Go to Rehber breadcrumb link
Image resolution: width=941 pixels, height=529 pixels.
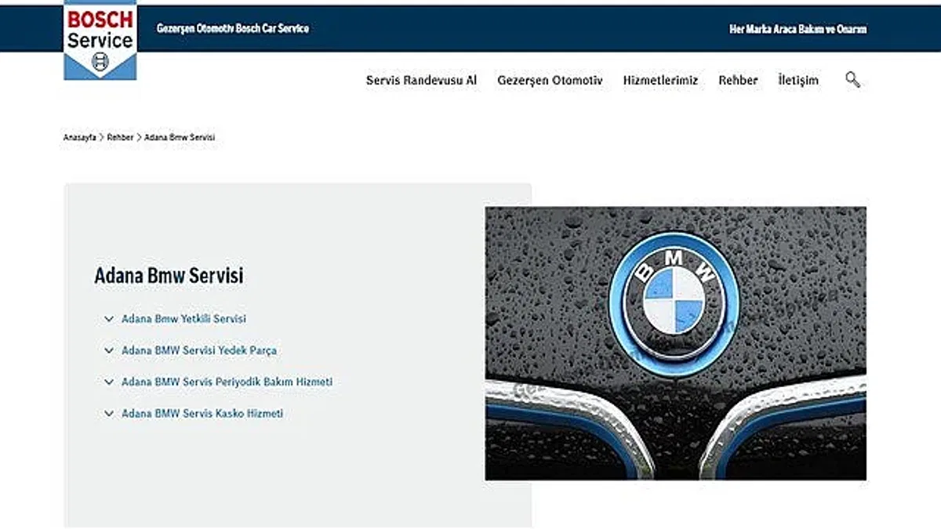click(120, 137)
